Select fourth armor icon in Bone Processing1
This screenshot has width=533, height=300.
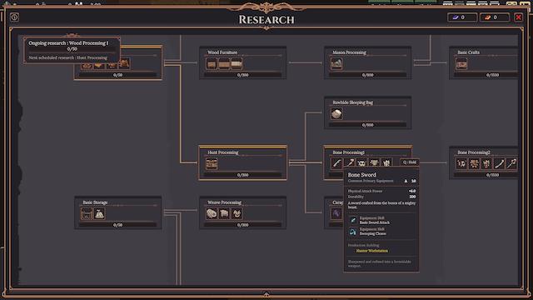(x=374, y=163)
